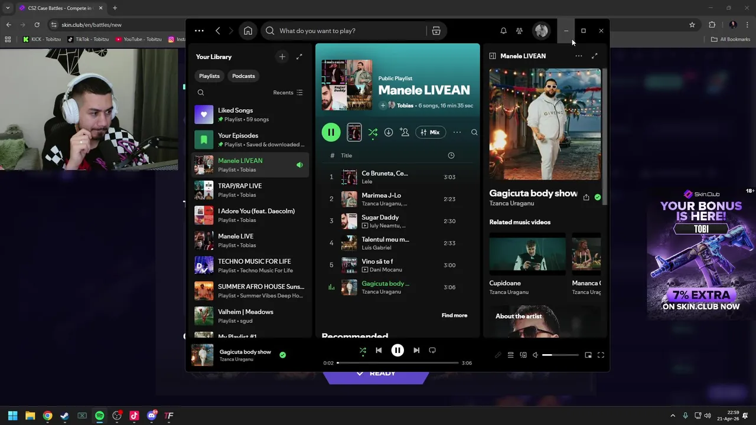Select the TRAP/RAP LIVE playlist

pos(250,190)
